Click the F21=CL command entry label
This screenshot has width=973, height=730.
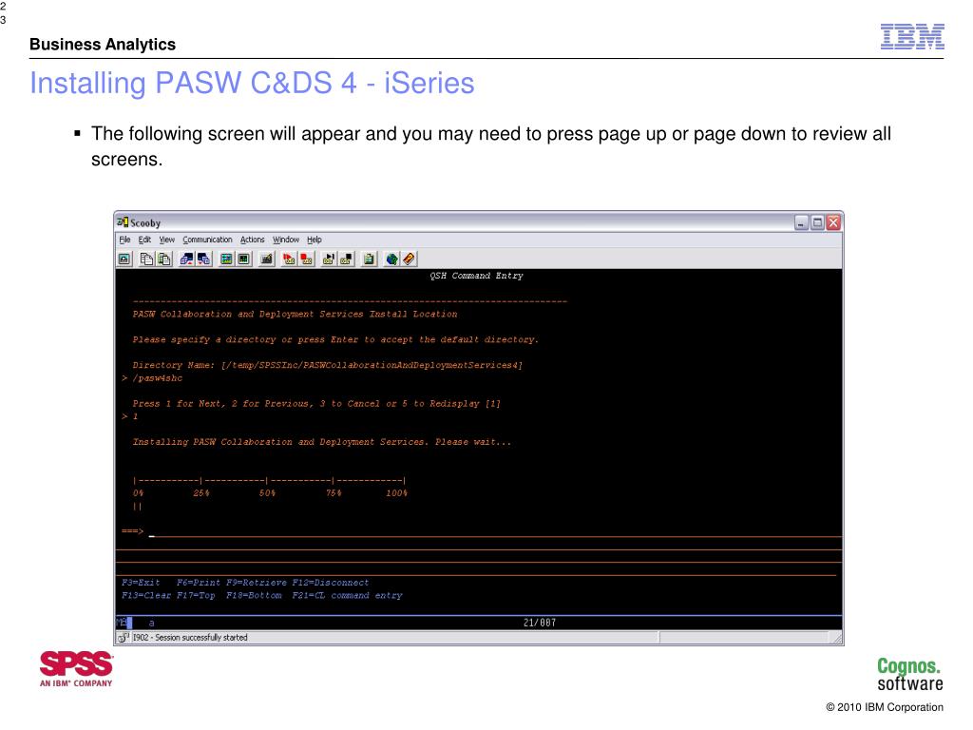point(348,595)
